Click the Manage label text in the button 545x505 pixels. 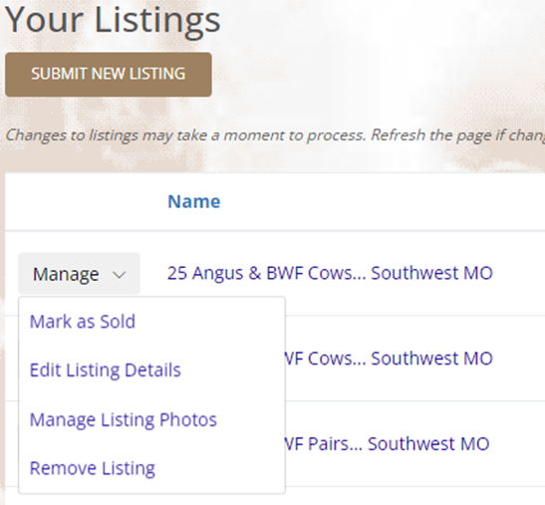click(x=66, y=274)
